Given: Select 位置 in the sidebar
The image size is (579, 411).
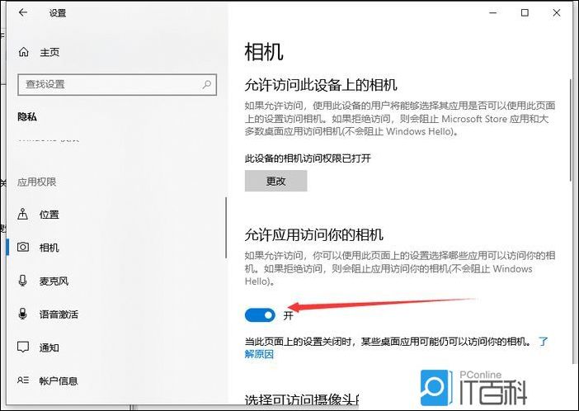Looking at the screenshot, I should 49,215.
